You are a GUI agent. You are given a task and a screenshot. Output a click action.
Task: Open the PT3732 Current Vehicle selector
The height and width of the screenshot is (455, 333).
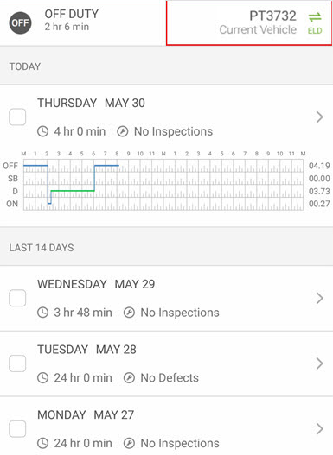249,22
